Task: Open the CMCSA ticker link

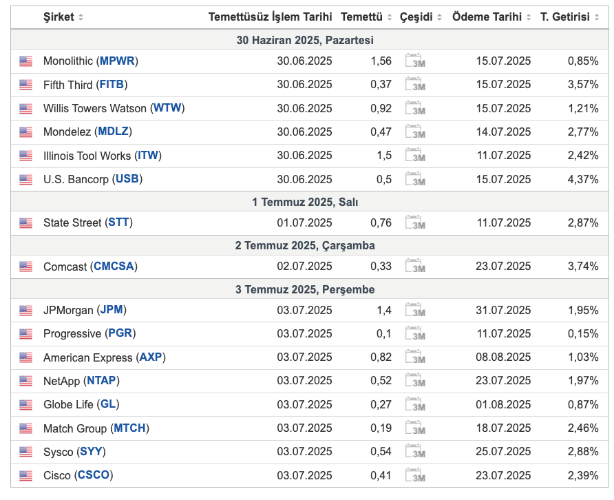Action: (114, 266)
